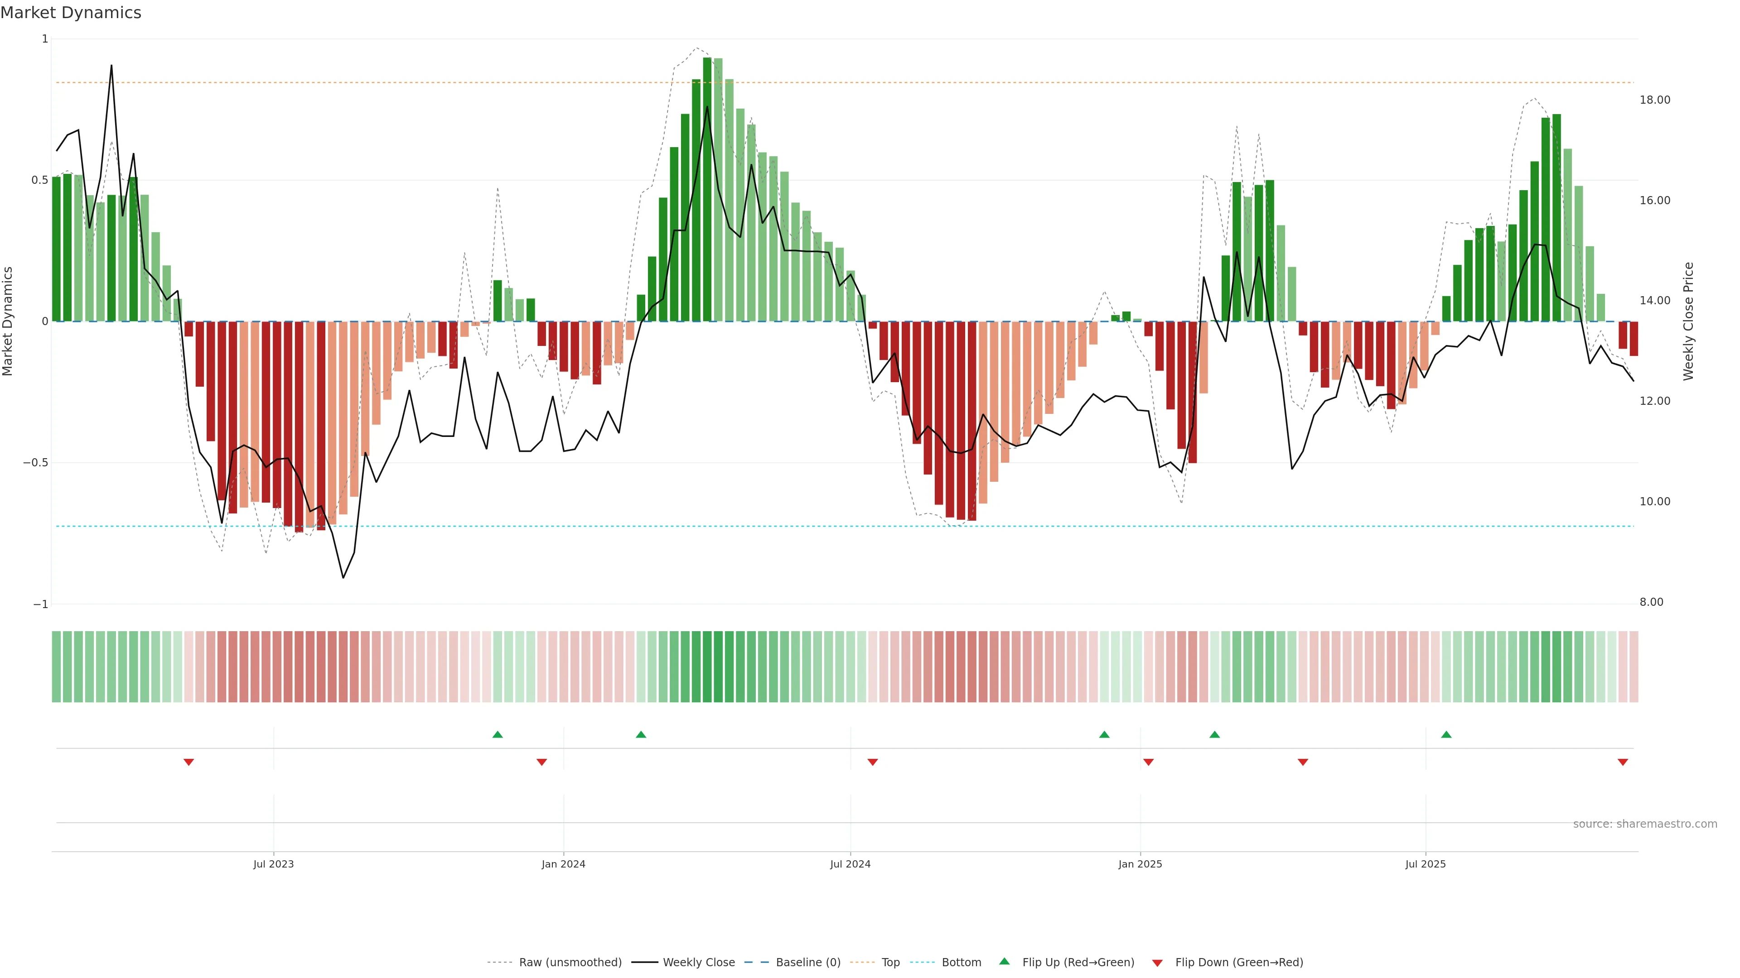Toggle the Weekly Close legend entry
This screenshot has height=978, width=1740.
coord(698,963)
